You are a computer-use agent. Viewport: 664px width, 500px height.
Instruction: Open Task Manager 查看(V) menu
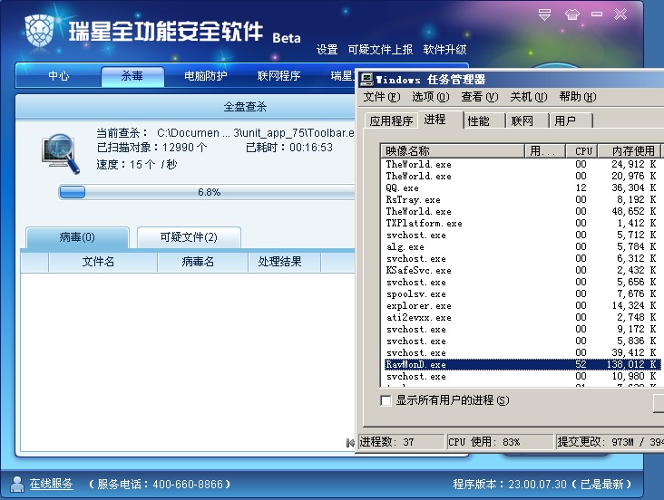point(479,97)
